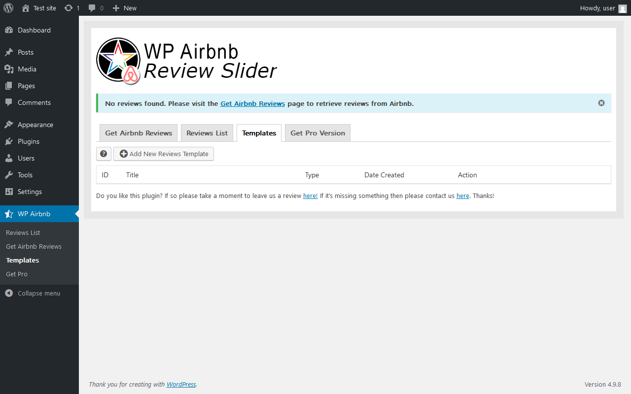631x394 pixels.
Task: Open the Pages menu
Action: pyautogui.click(x=39, y=86)
